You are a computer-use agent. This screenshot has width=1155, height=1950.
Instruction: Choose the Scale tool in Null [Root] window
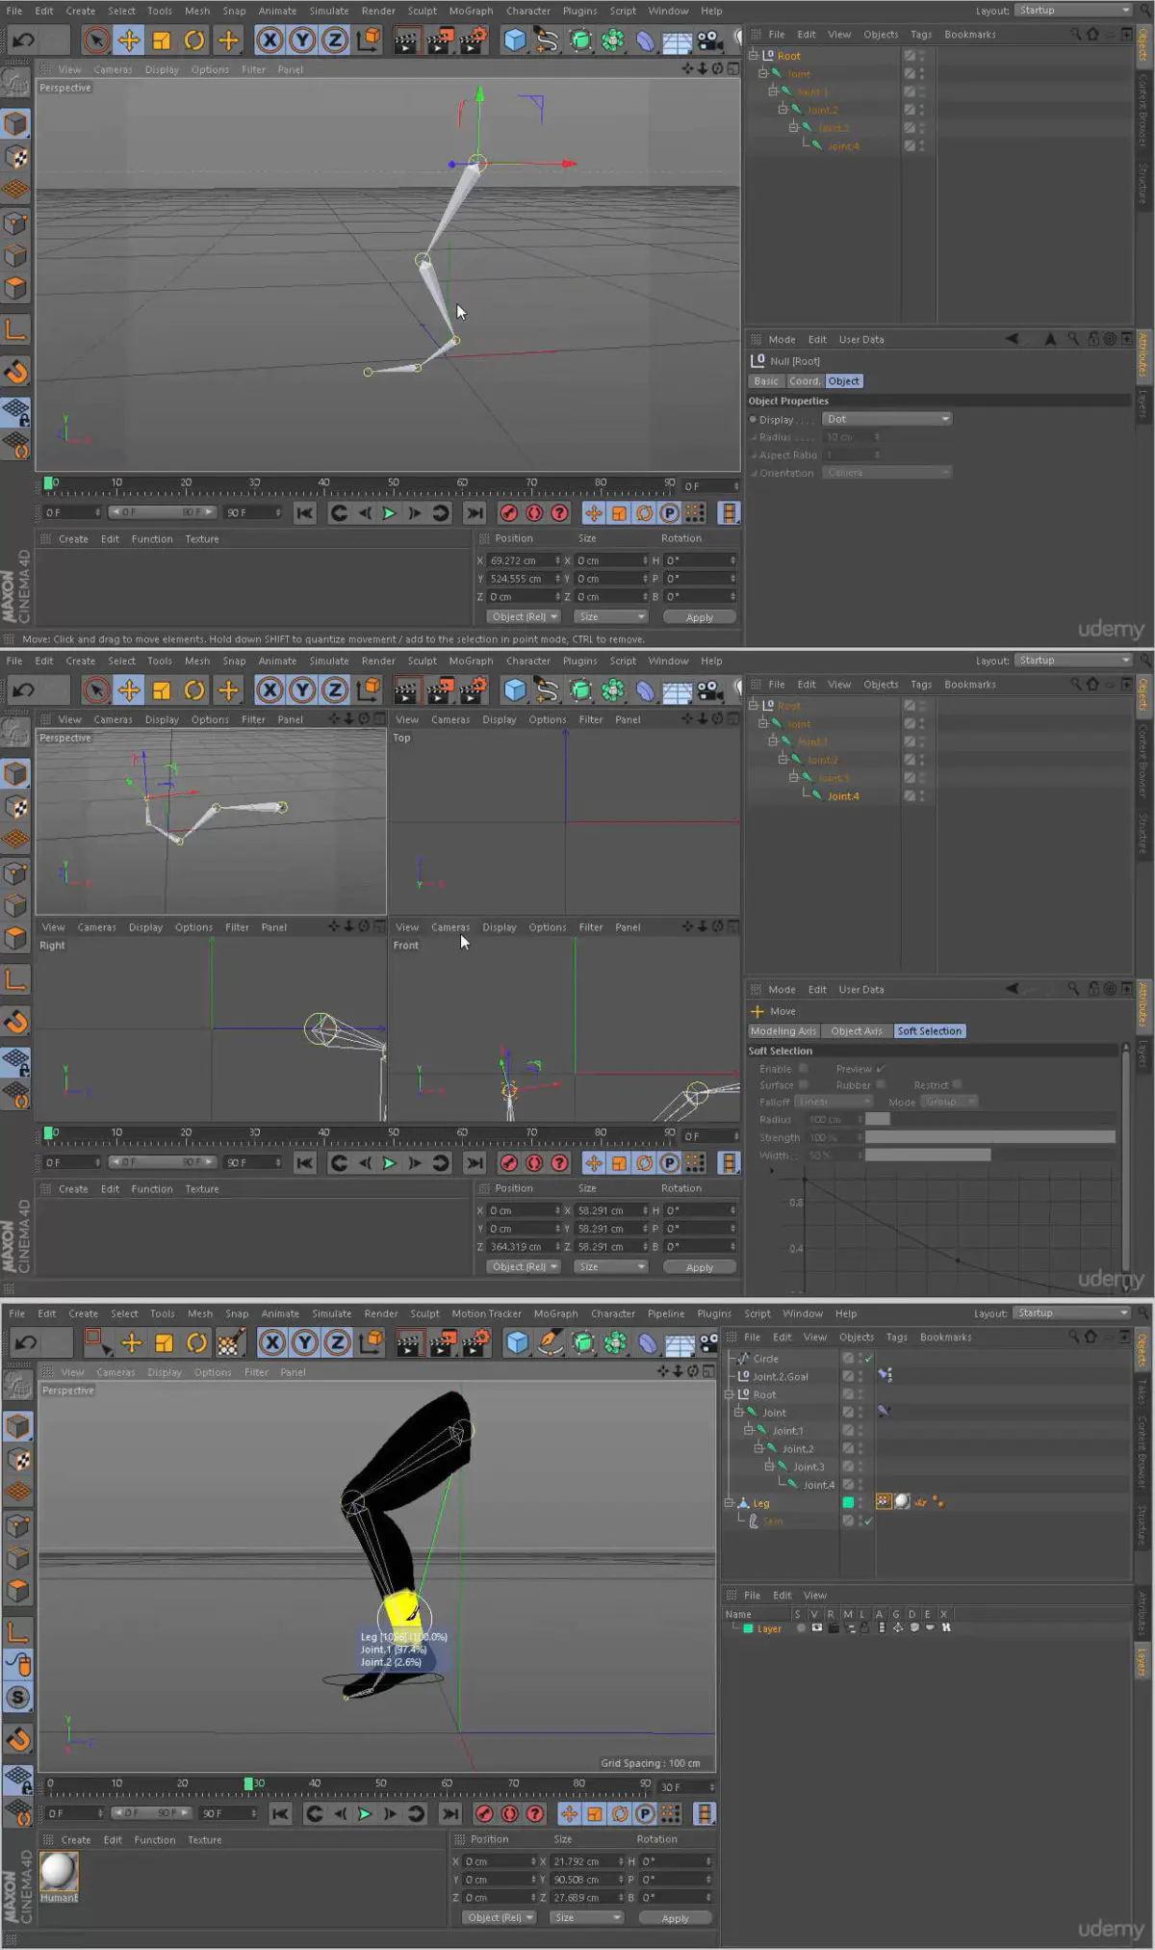point(161,39)
